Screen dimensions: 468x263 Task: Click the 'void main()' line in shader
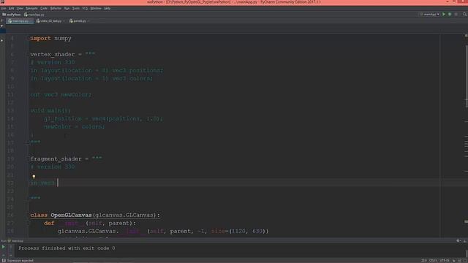pyautogui.click(x=50, y=110)
